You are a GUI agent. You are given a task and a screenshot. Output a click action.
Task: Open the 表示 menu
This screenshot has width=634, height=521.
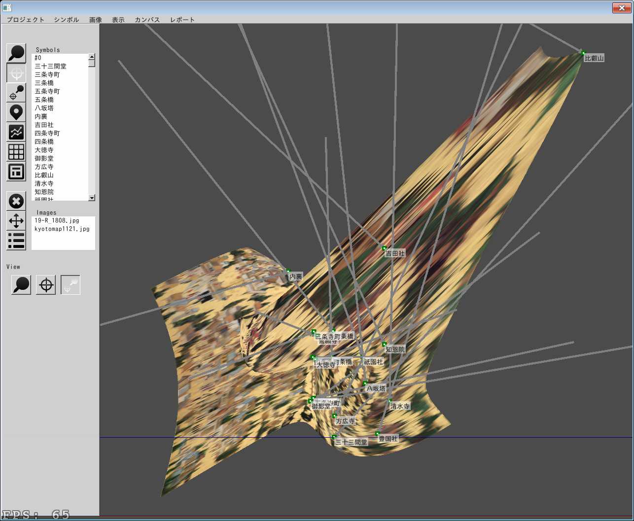tap(118, 20)
